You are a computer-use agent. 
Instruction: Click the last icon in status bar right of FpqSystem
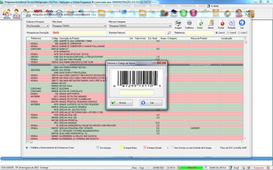pos(268,168)
